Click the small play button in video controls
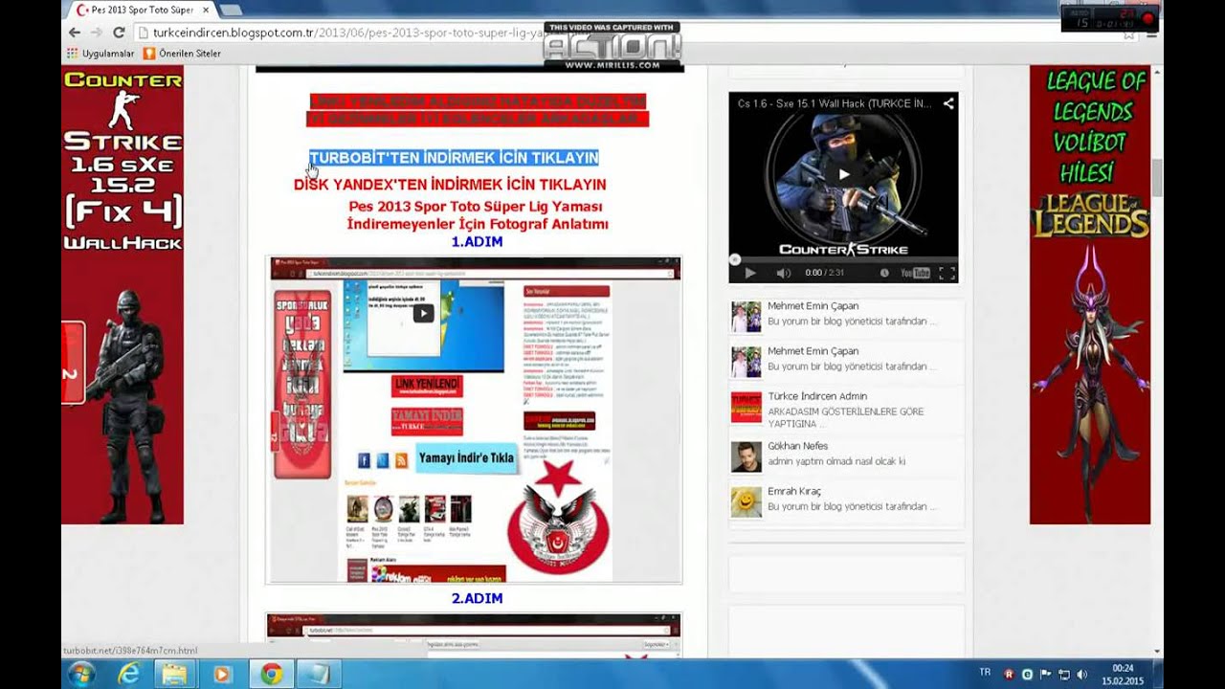The width and height of the screenshot is (1225, 689). pos(750,273)
